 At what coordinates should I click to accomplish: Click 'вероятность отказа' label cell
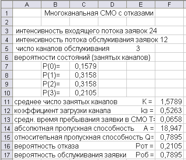coord(46,146)
